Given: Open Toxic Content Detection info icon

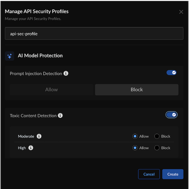Looking at the screenshot, I should [x=60, y=116].
